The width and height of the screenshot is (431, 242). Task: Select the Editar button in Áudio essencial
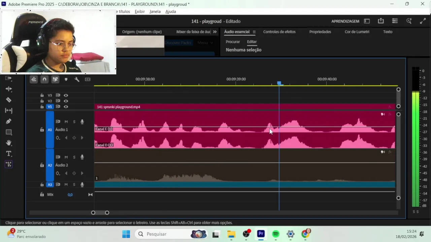point(252,42)
